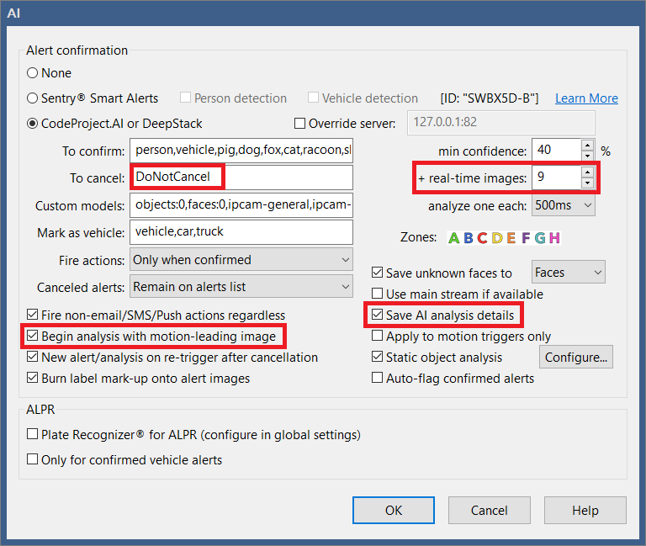Viewport: 646px width, 546px height.
Task: Select the None alert confirmation option
Action: 34,73
